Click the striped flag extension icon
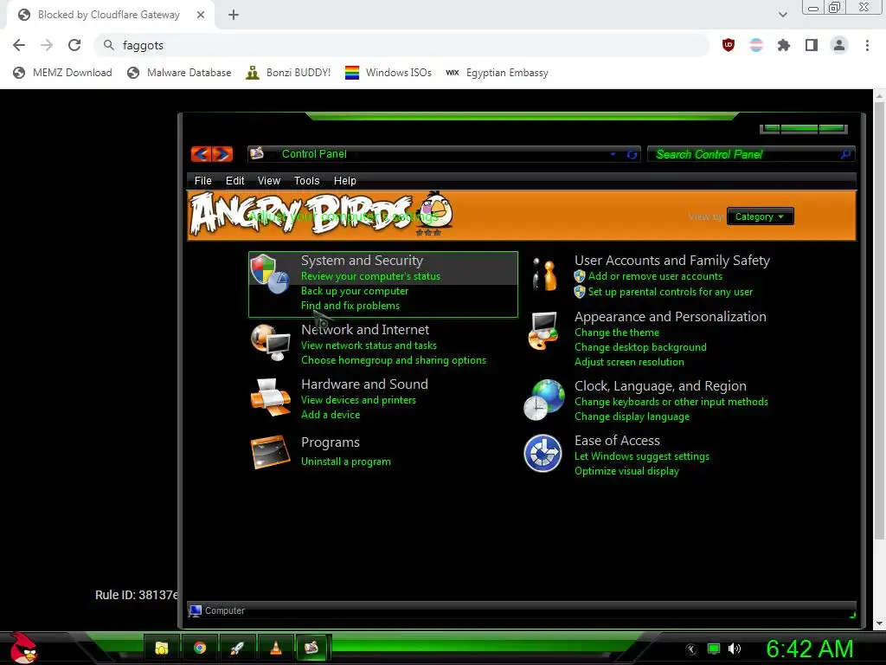This screenshot has width=886, height=665. click(756, 45)
